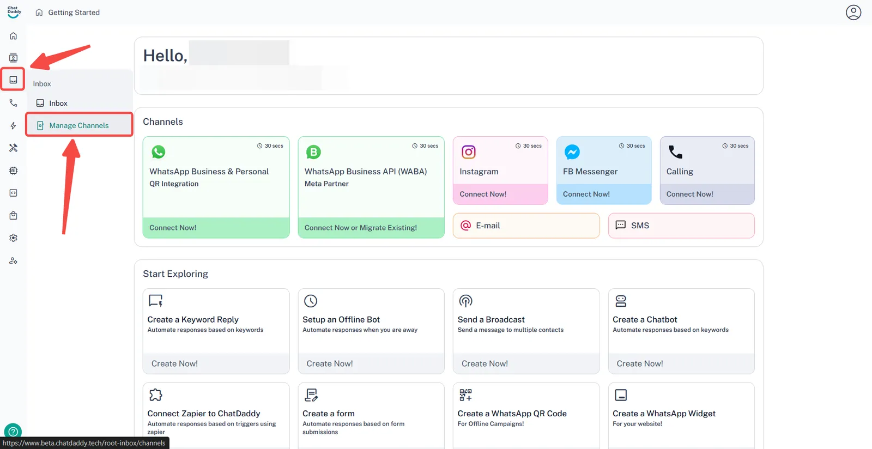Open the shop bag sidebar icon
Image resolution: width=872 pixels, height=449 pixels.
(13, 216)
